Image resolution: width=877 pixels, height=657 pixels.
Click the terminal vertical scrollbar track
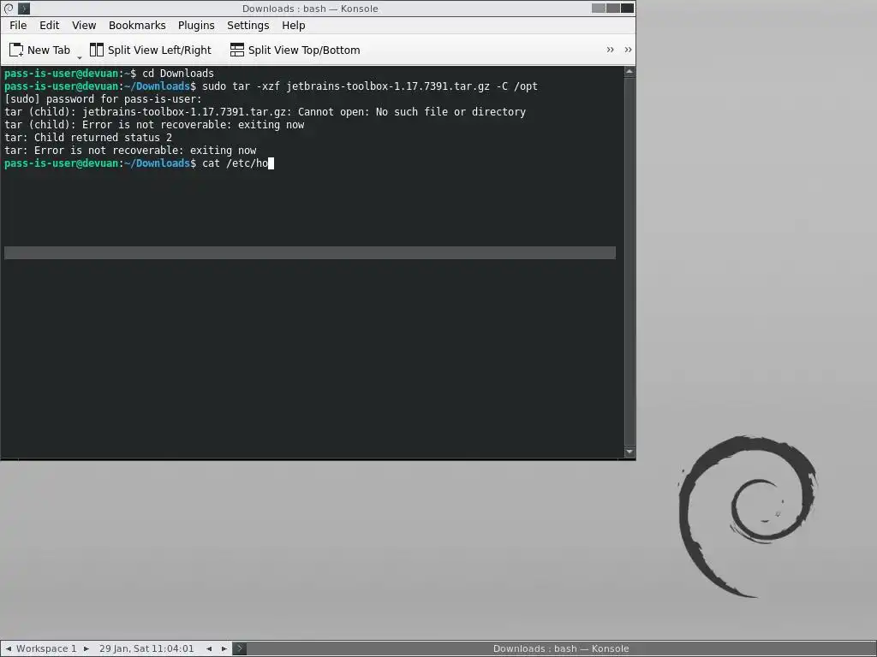(629, 262)
